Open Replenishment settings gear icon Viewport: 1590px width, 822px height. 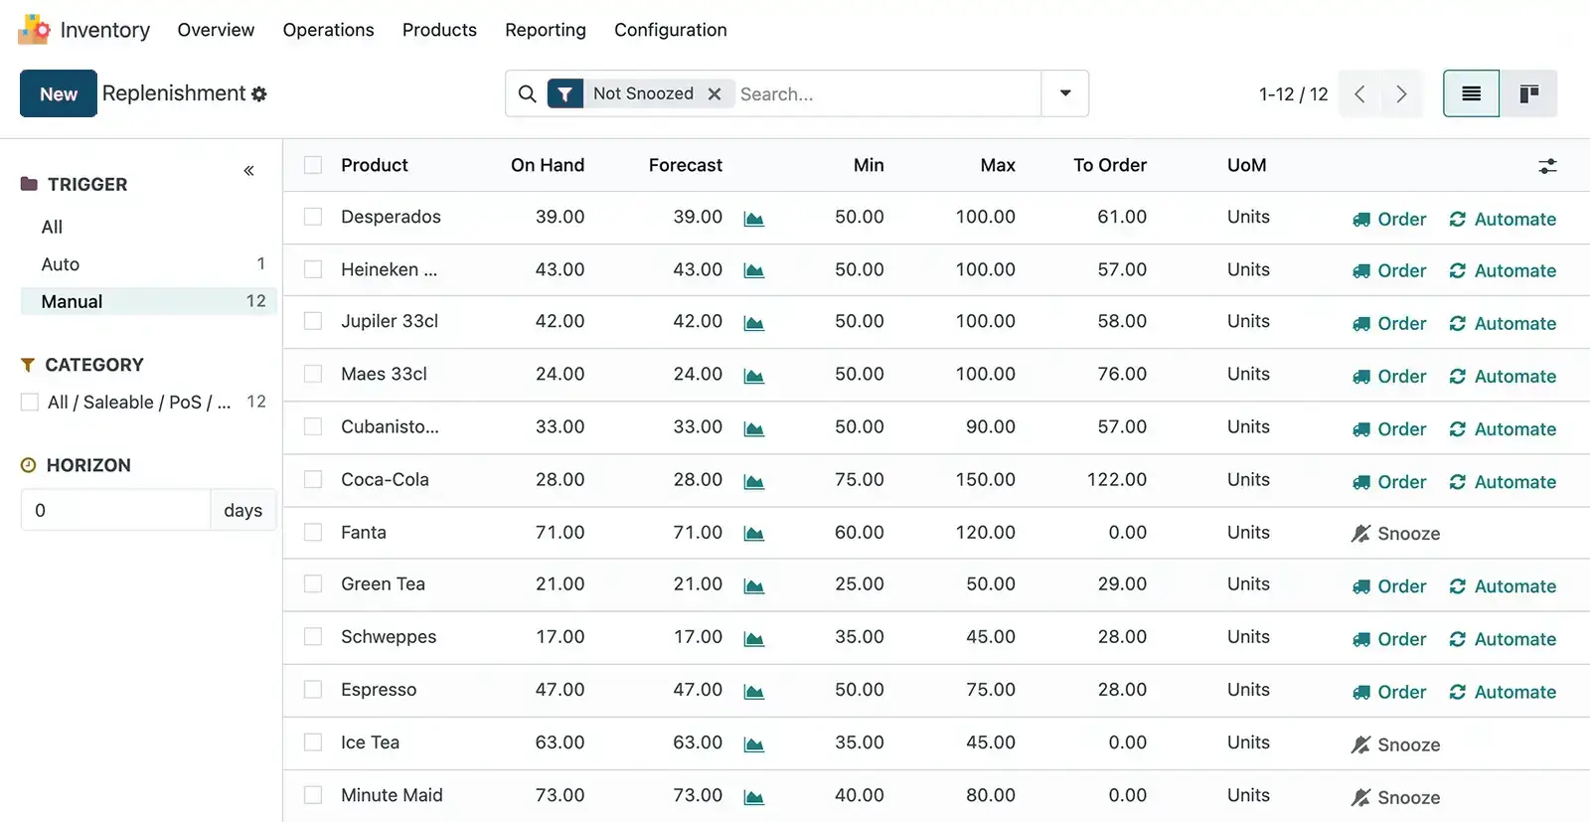click(x=259, y=94)
